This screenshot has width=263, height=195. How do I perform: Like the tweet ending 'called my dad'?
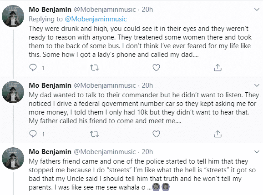(x=156, y=68)
